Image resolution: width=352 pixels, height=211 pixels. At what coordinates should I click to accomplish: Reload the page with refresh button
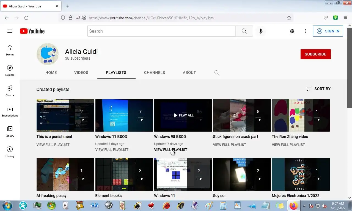pos(26,18)
